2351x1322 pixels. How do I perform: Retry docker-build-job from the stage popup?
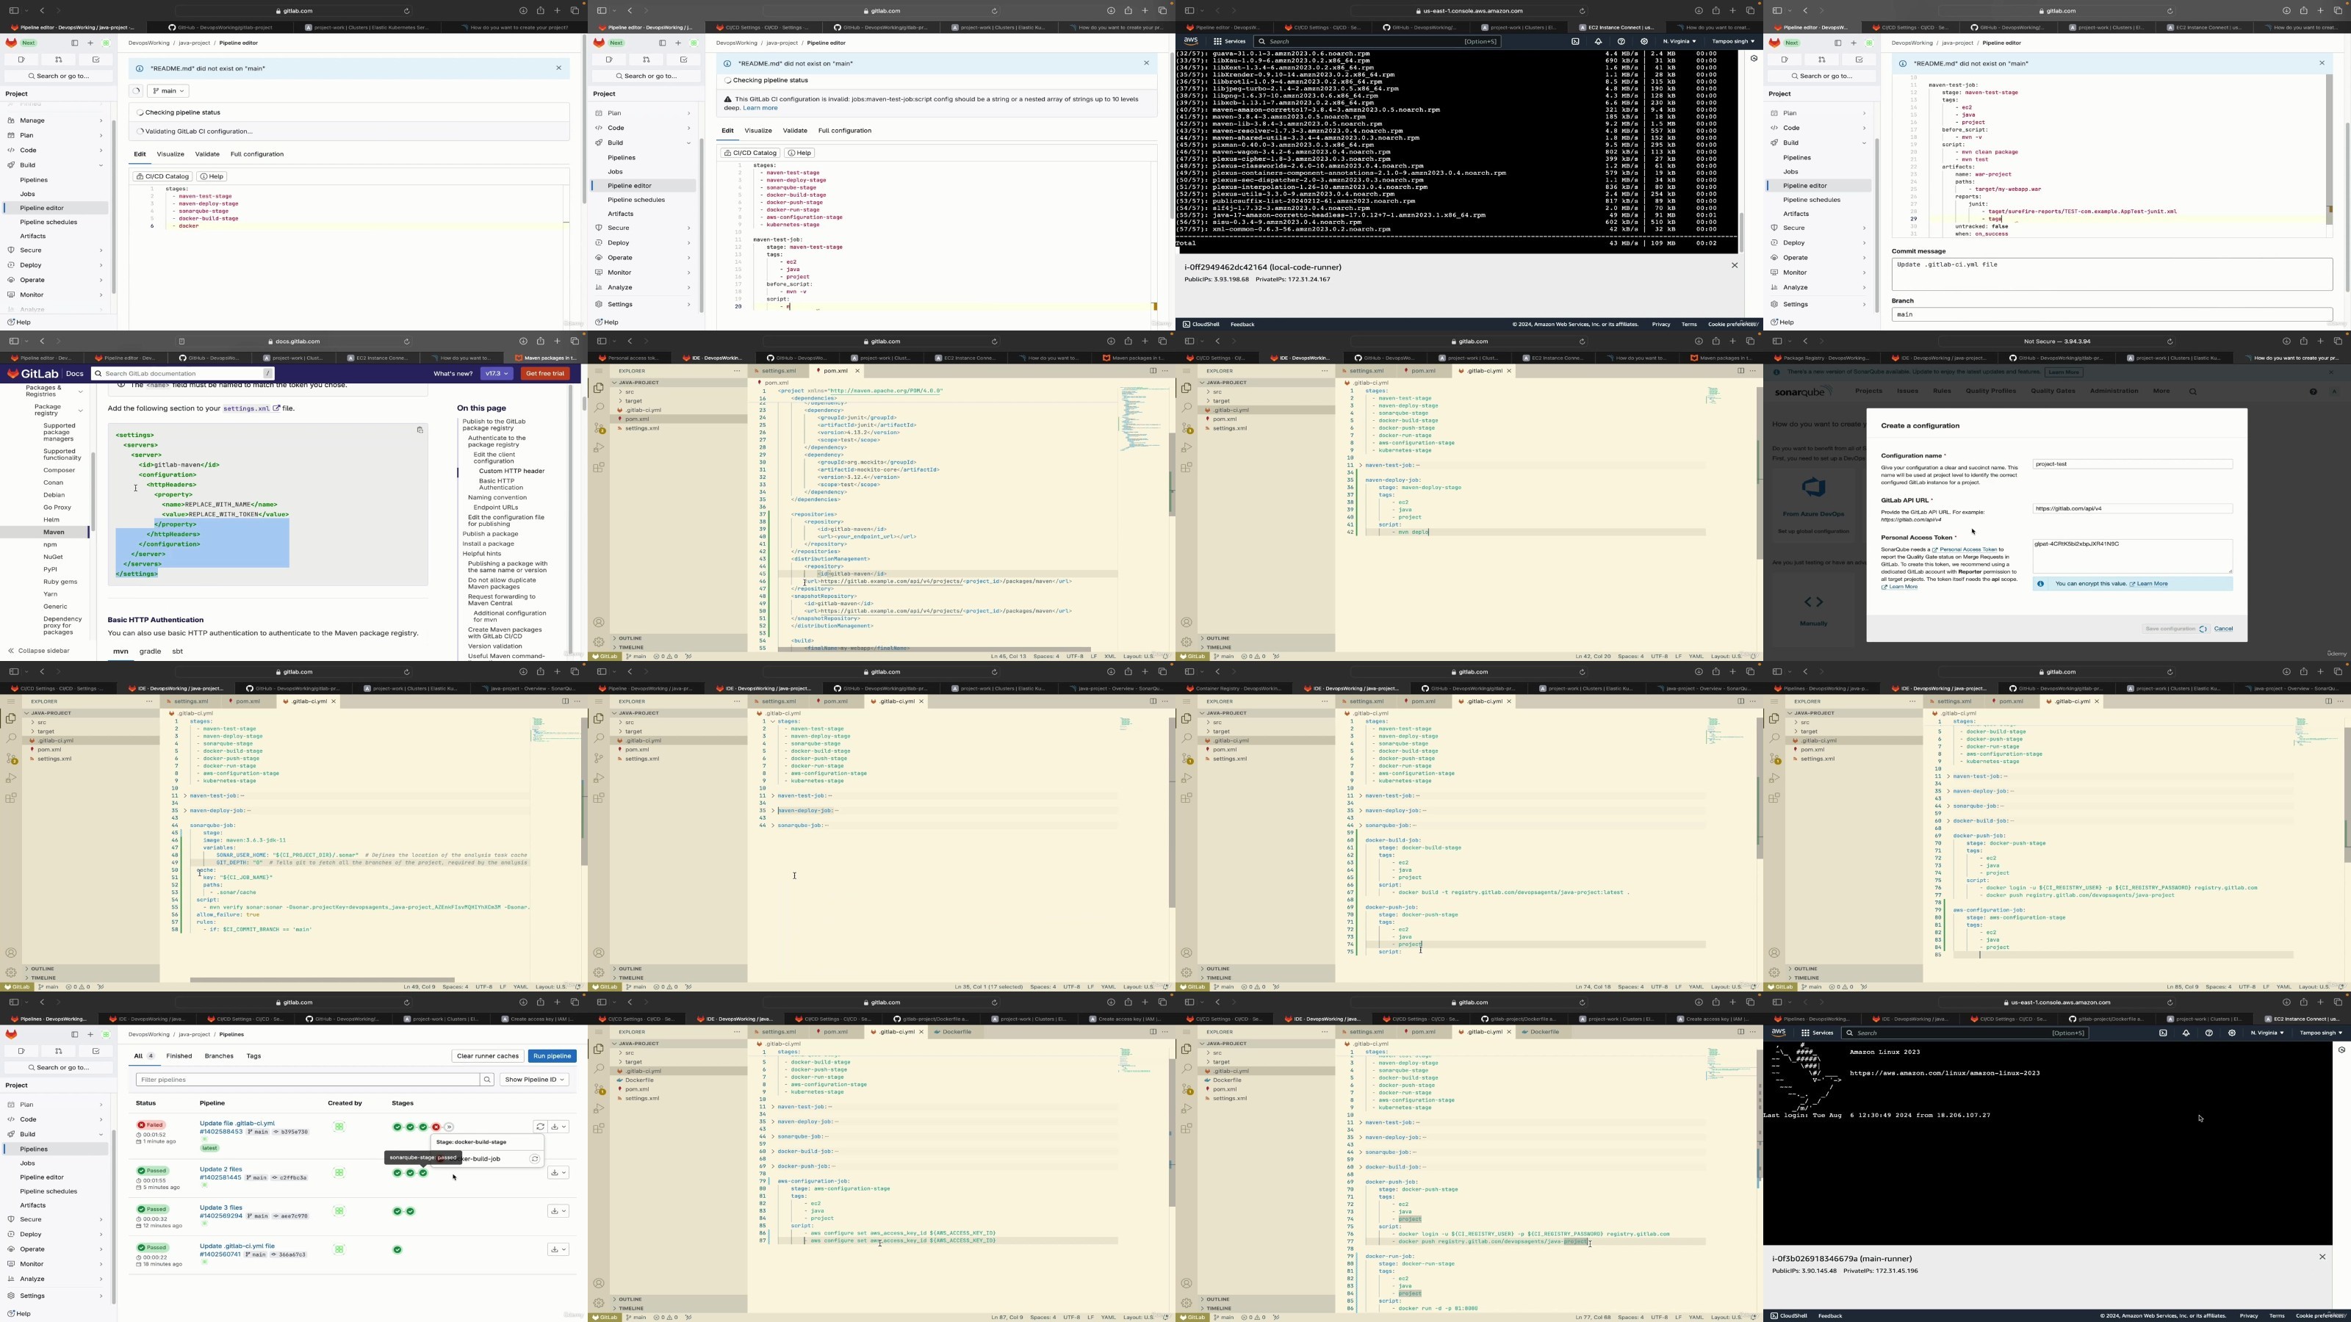[x=535, y=1159]
